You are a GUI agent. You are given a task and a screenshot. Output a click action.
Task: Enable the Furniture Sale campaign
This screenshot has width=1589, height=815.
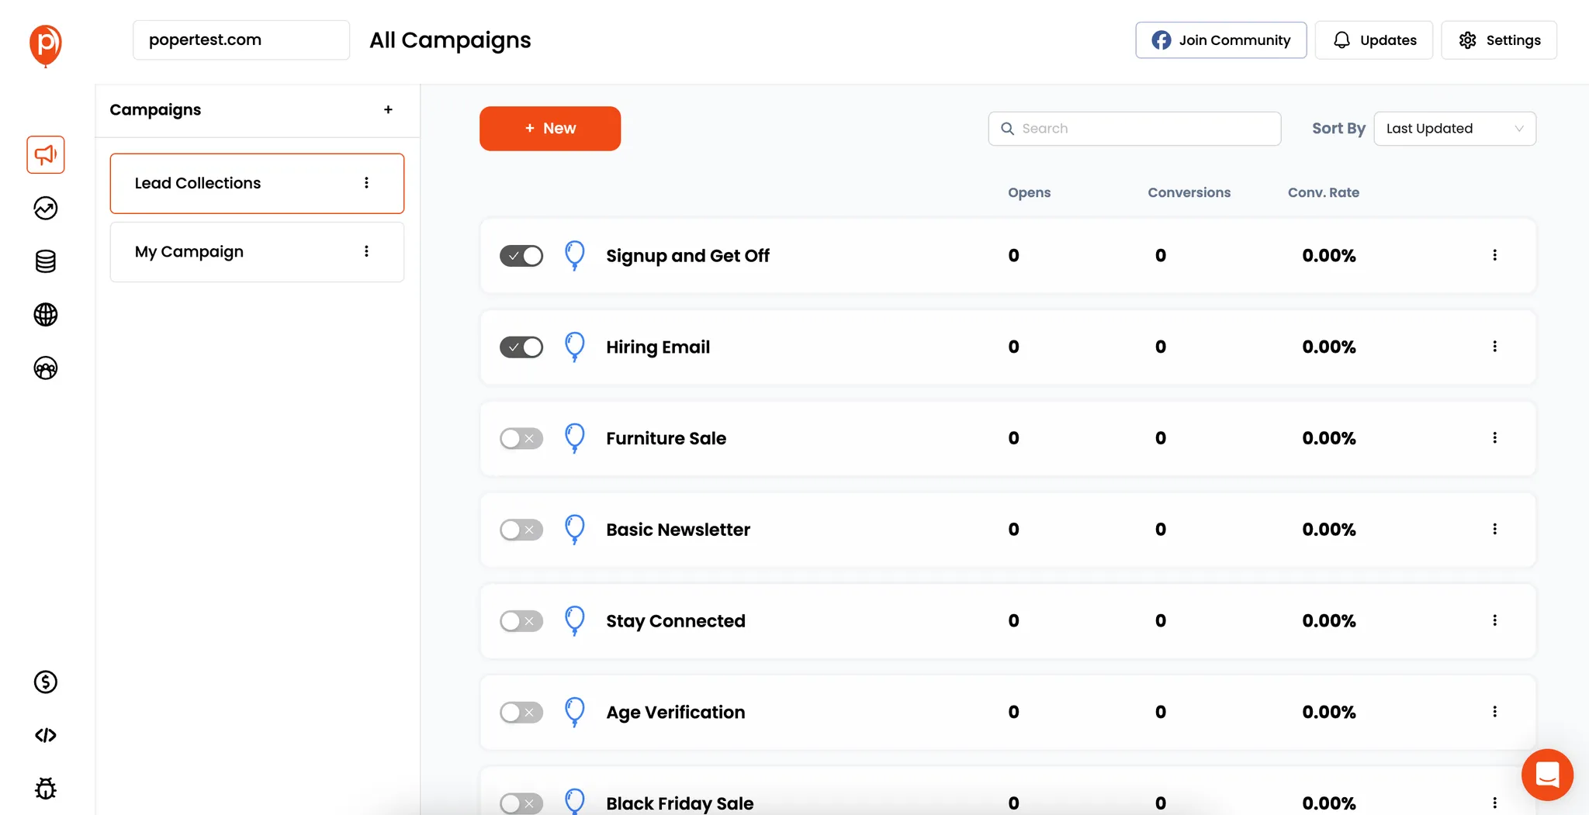[x=521, y=438]
